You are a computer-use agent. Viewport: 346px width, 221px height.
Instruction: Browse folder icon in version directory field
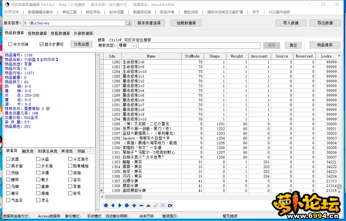[x=128, y=23]
